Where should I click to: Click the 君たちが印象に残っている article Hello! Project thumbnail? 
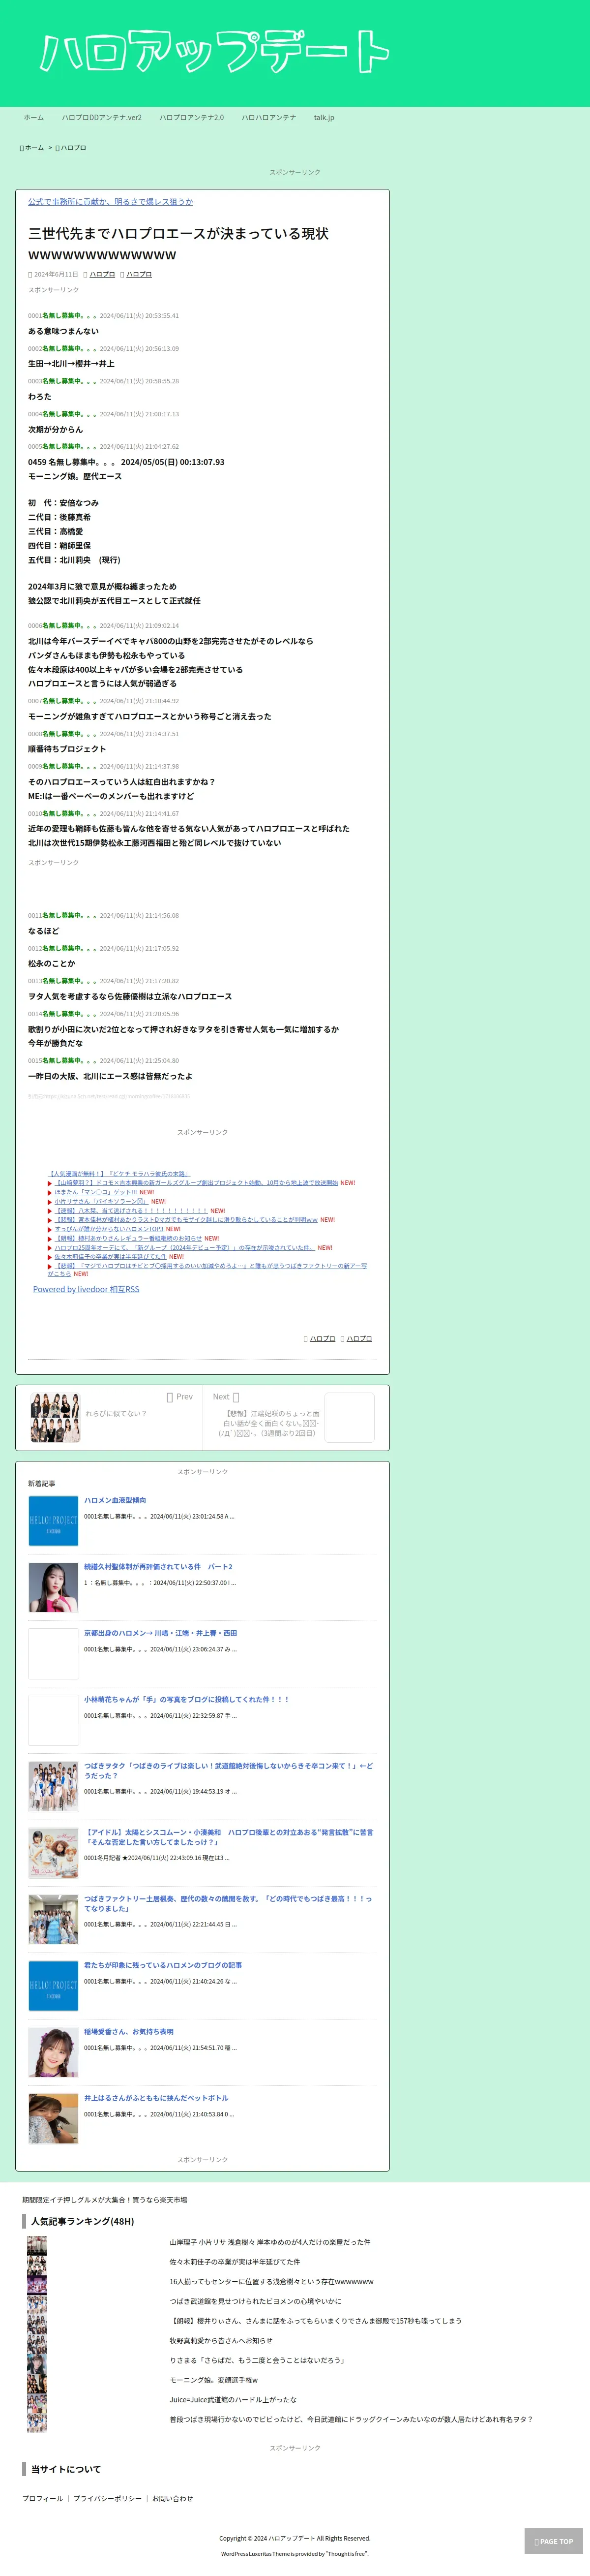click(x=53, y=1985)
